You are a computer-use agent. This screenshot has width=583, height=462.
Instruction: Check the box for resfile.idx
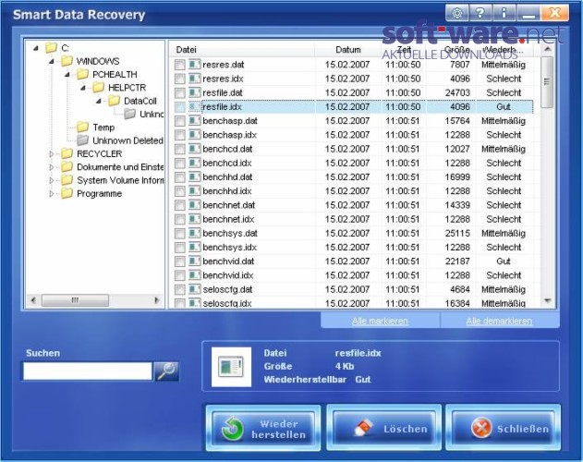point(179,107)
